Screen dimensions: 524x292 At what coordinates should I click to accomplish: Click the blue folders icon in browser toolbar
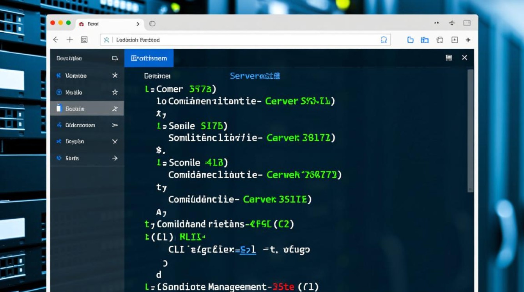(425, 40)
